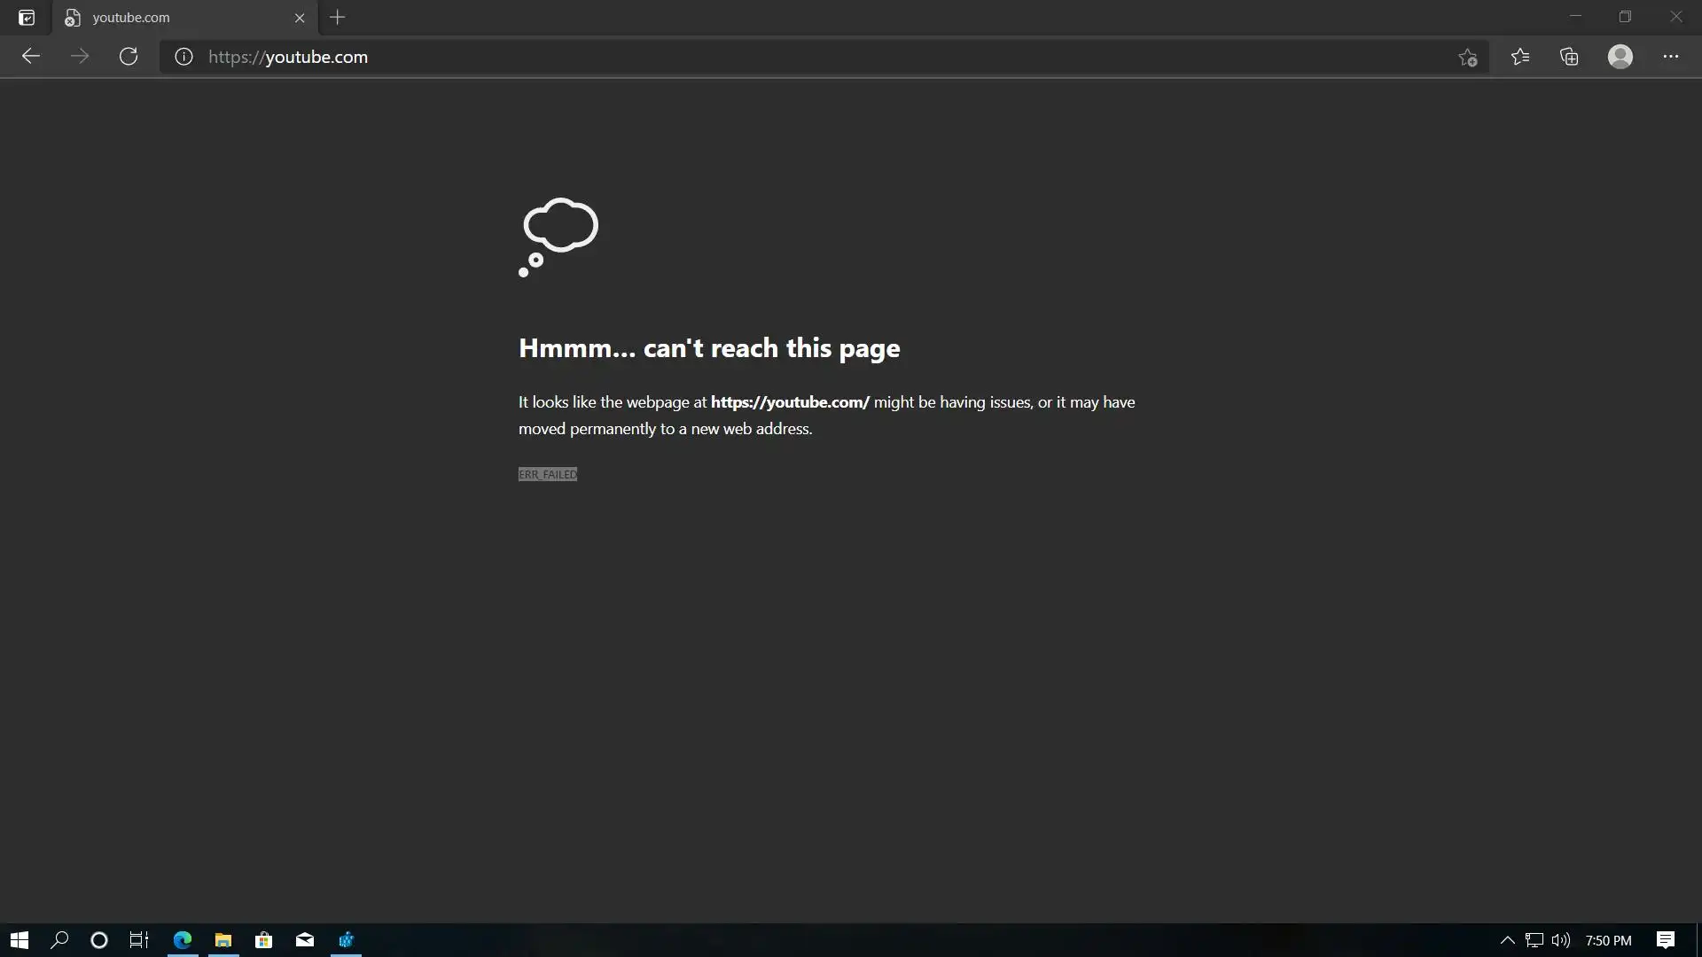Open the tab actions menu icon

[x=27, y=18]
